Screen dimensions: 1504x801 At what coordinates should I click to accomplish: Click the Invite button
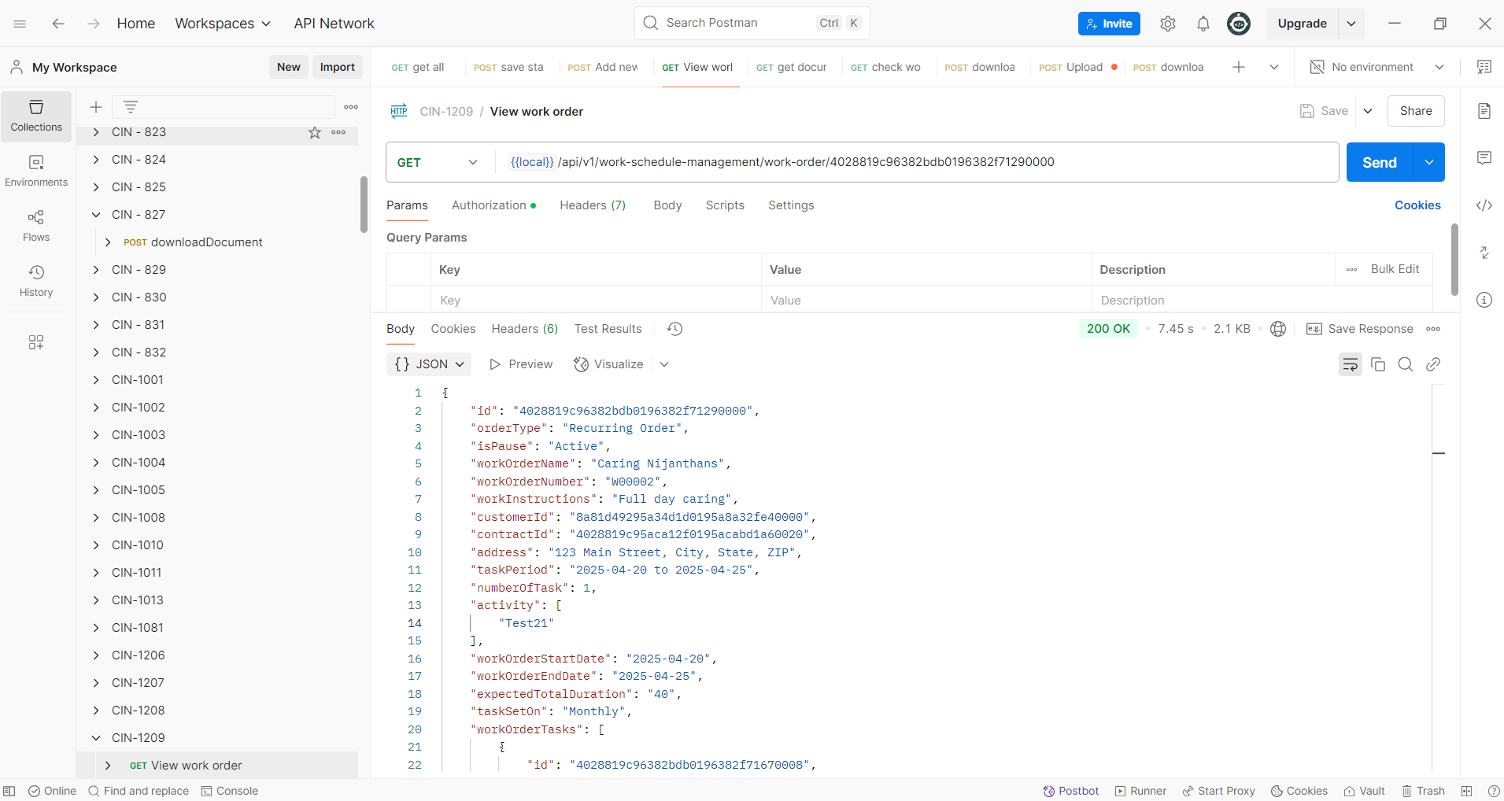[1109, 24]
